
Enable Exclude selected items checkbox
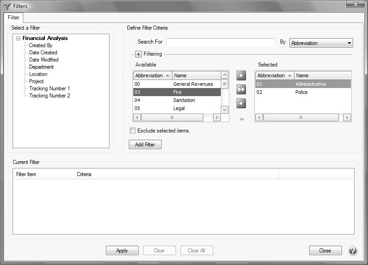[132, 131]
